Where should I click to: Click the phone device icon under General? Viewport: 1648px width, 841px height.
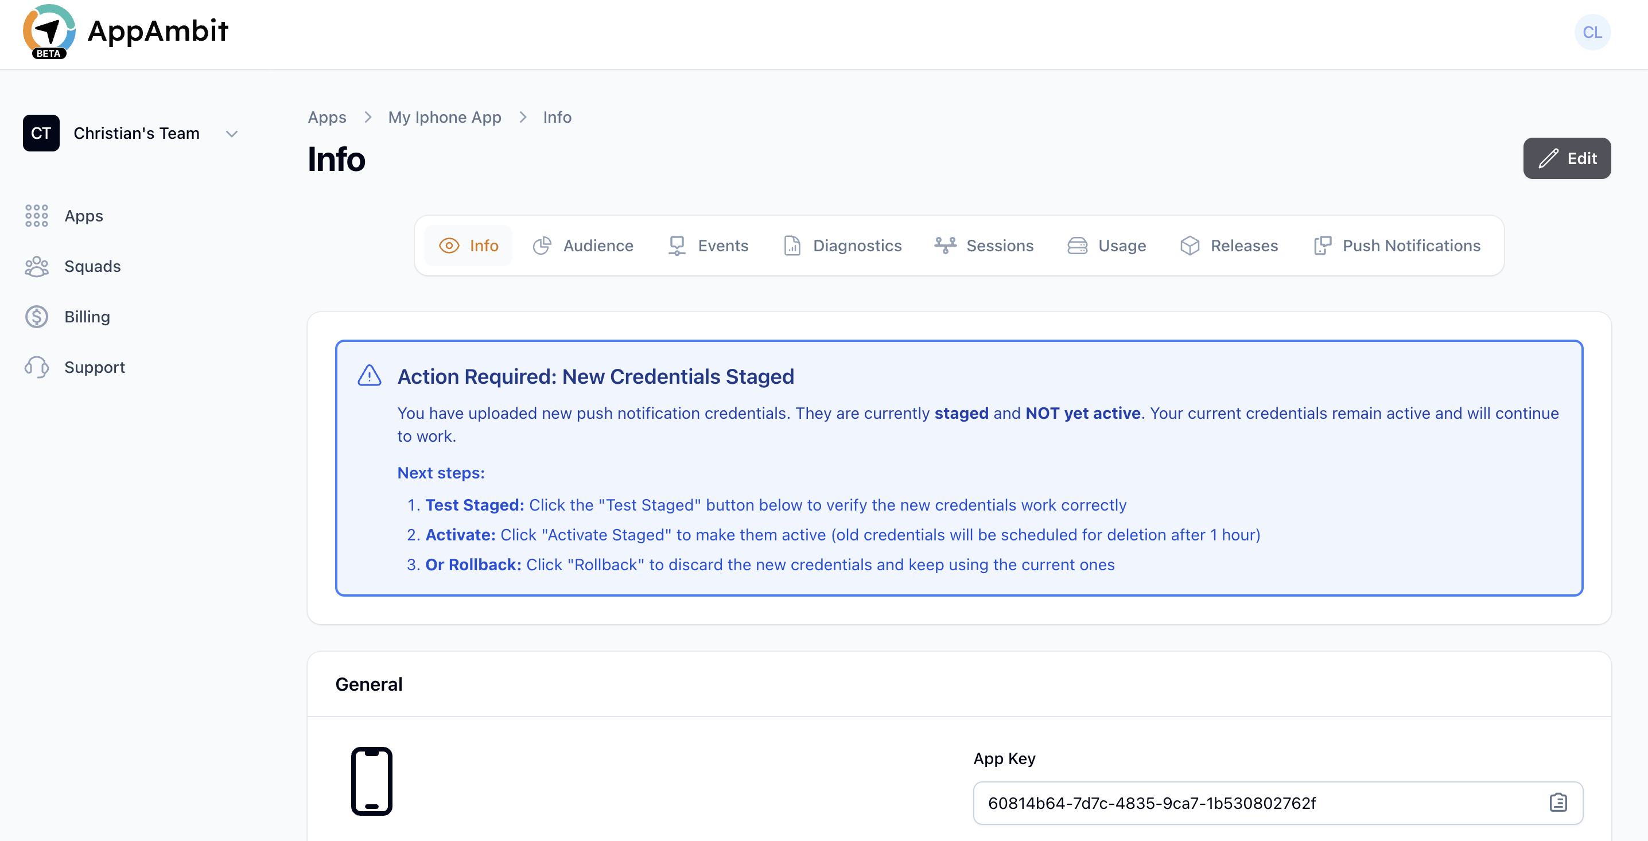(371, 781)
